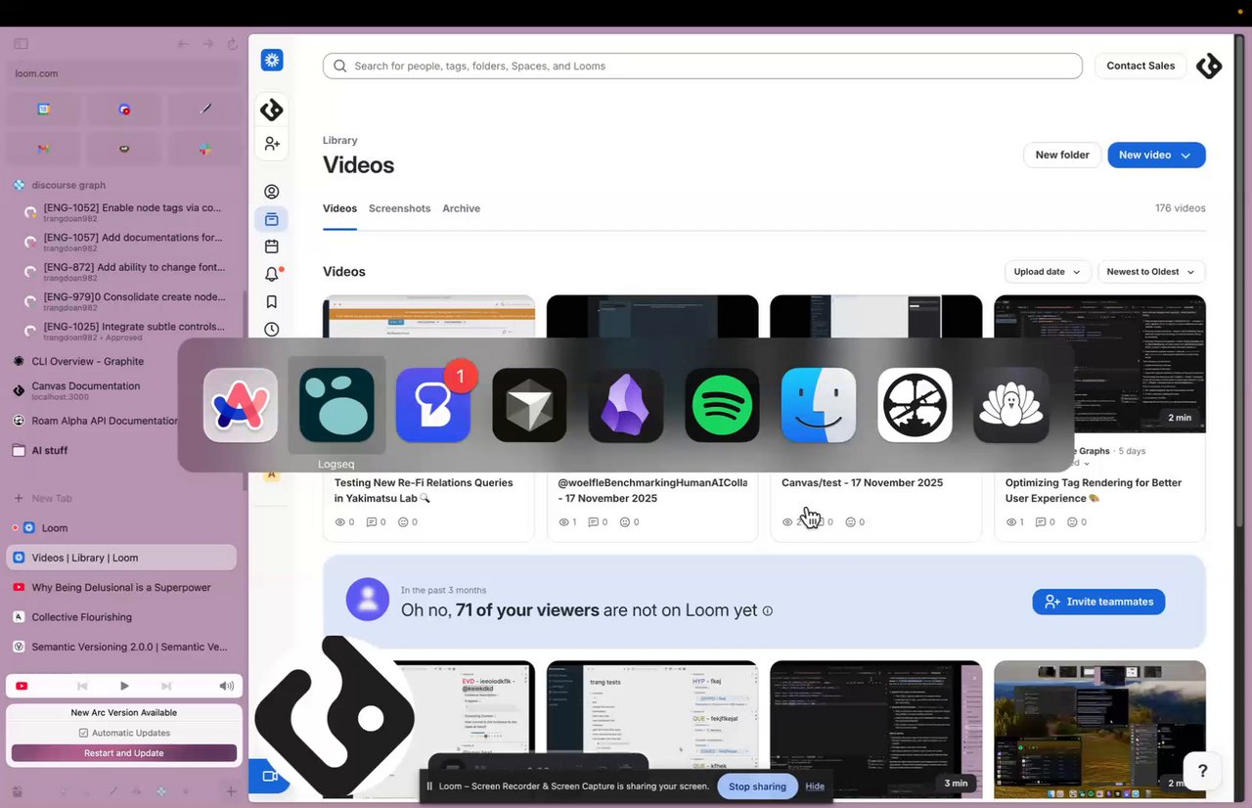Open the Canvas Documentation localhost tab
This screenshot has width=1252, height=808.
pyautogui.click(x=122, y=390)
